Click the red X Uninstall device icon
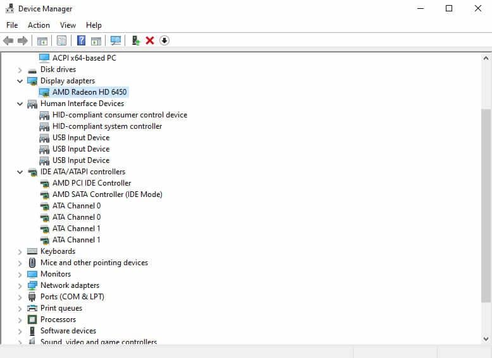The image size is (492, 358). [x=150, y=40]
